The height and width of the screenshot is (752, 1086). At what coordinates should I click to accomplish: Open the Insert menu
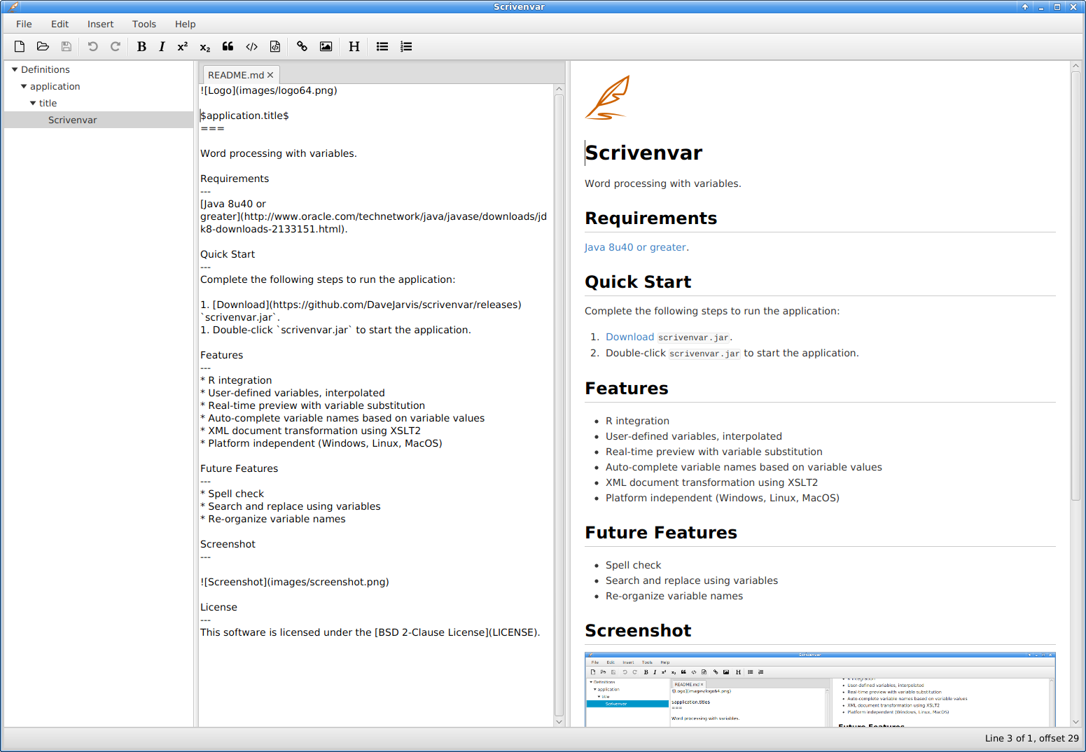(x=100, y=24)
